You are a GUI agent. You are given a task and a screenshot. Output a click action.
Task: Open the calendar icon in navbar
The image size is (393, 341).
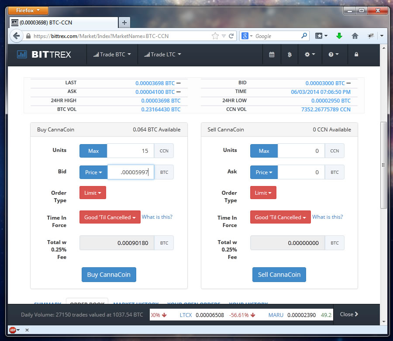272,55
